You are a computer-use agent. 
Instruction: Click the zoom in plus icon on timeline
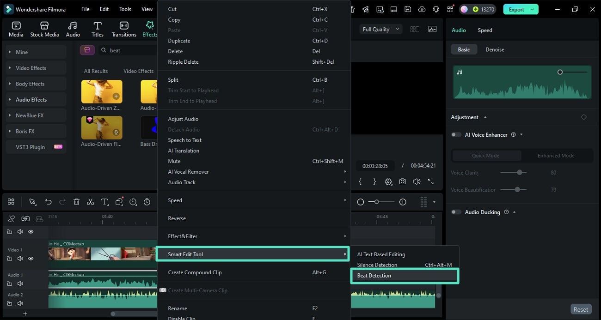403,202
